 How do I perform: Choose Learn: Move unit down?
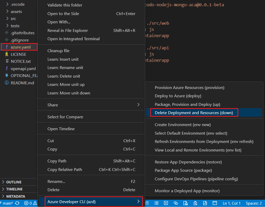coord(91,93)
